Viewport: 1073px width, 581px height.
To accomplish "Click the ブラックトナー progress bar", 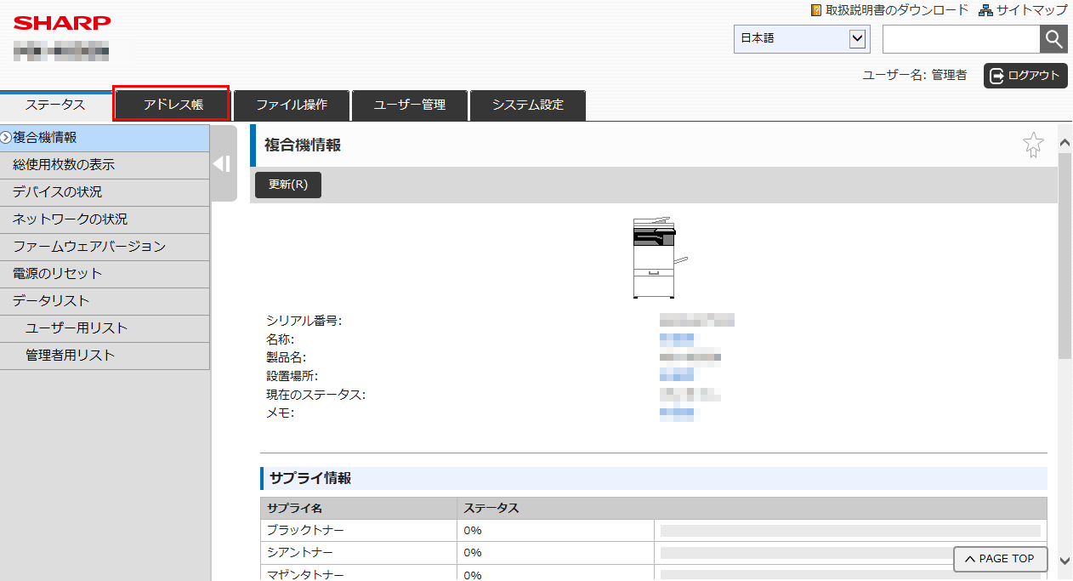I will (x=850, y=530).
